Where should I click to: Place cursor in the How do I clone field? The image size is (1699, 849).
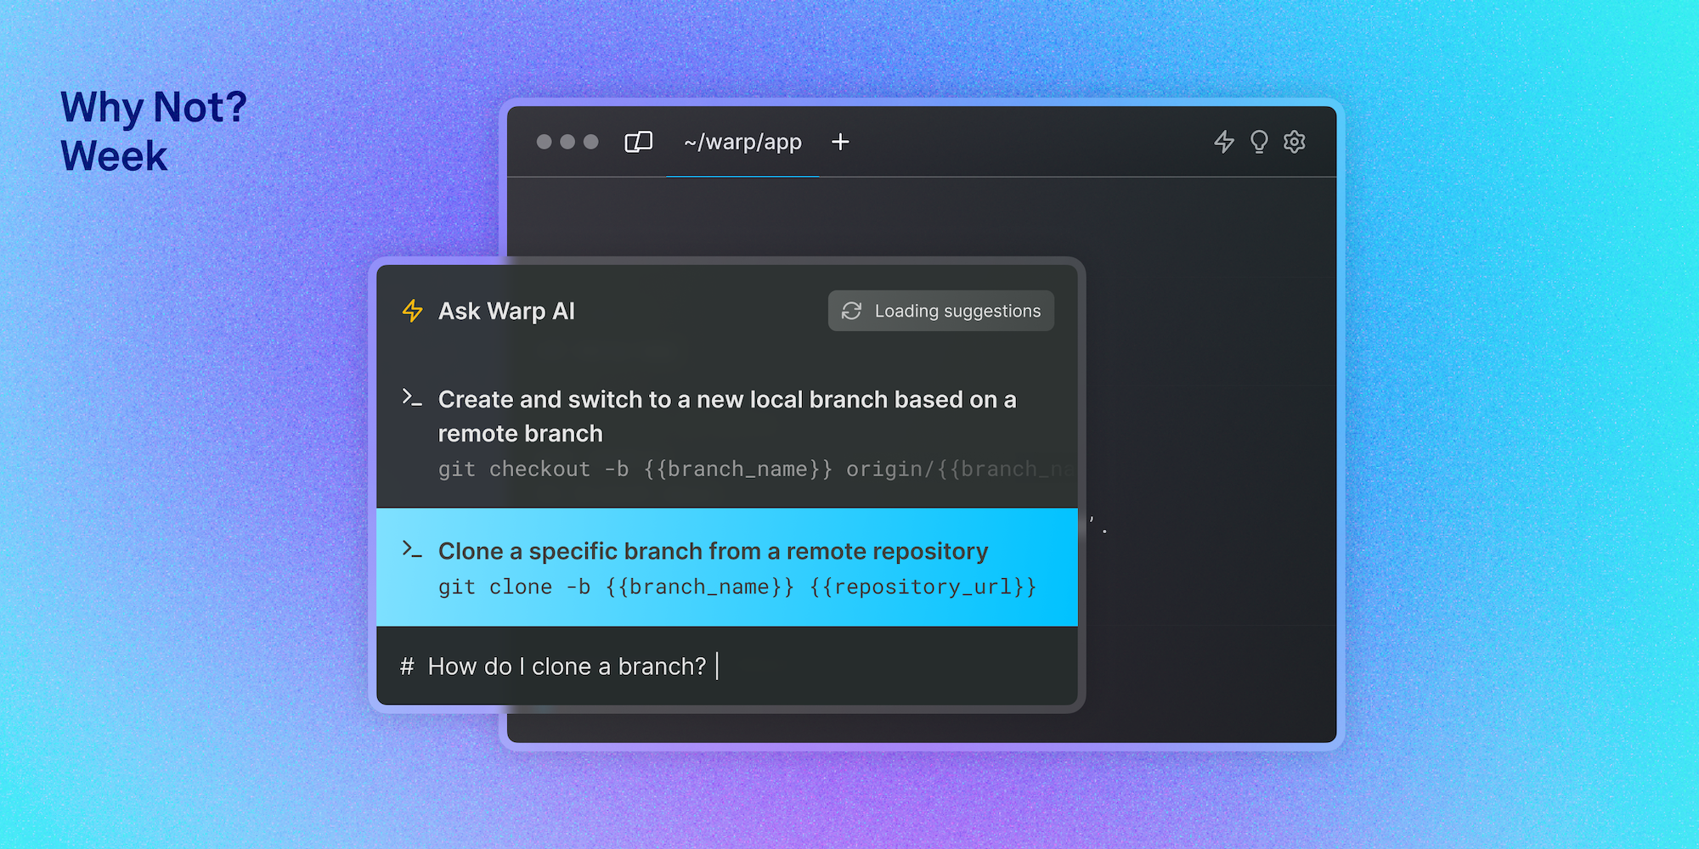[567, 666]
